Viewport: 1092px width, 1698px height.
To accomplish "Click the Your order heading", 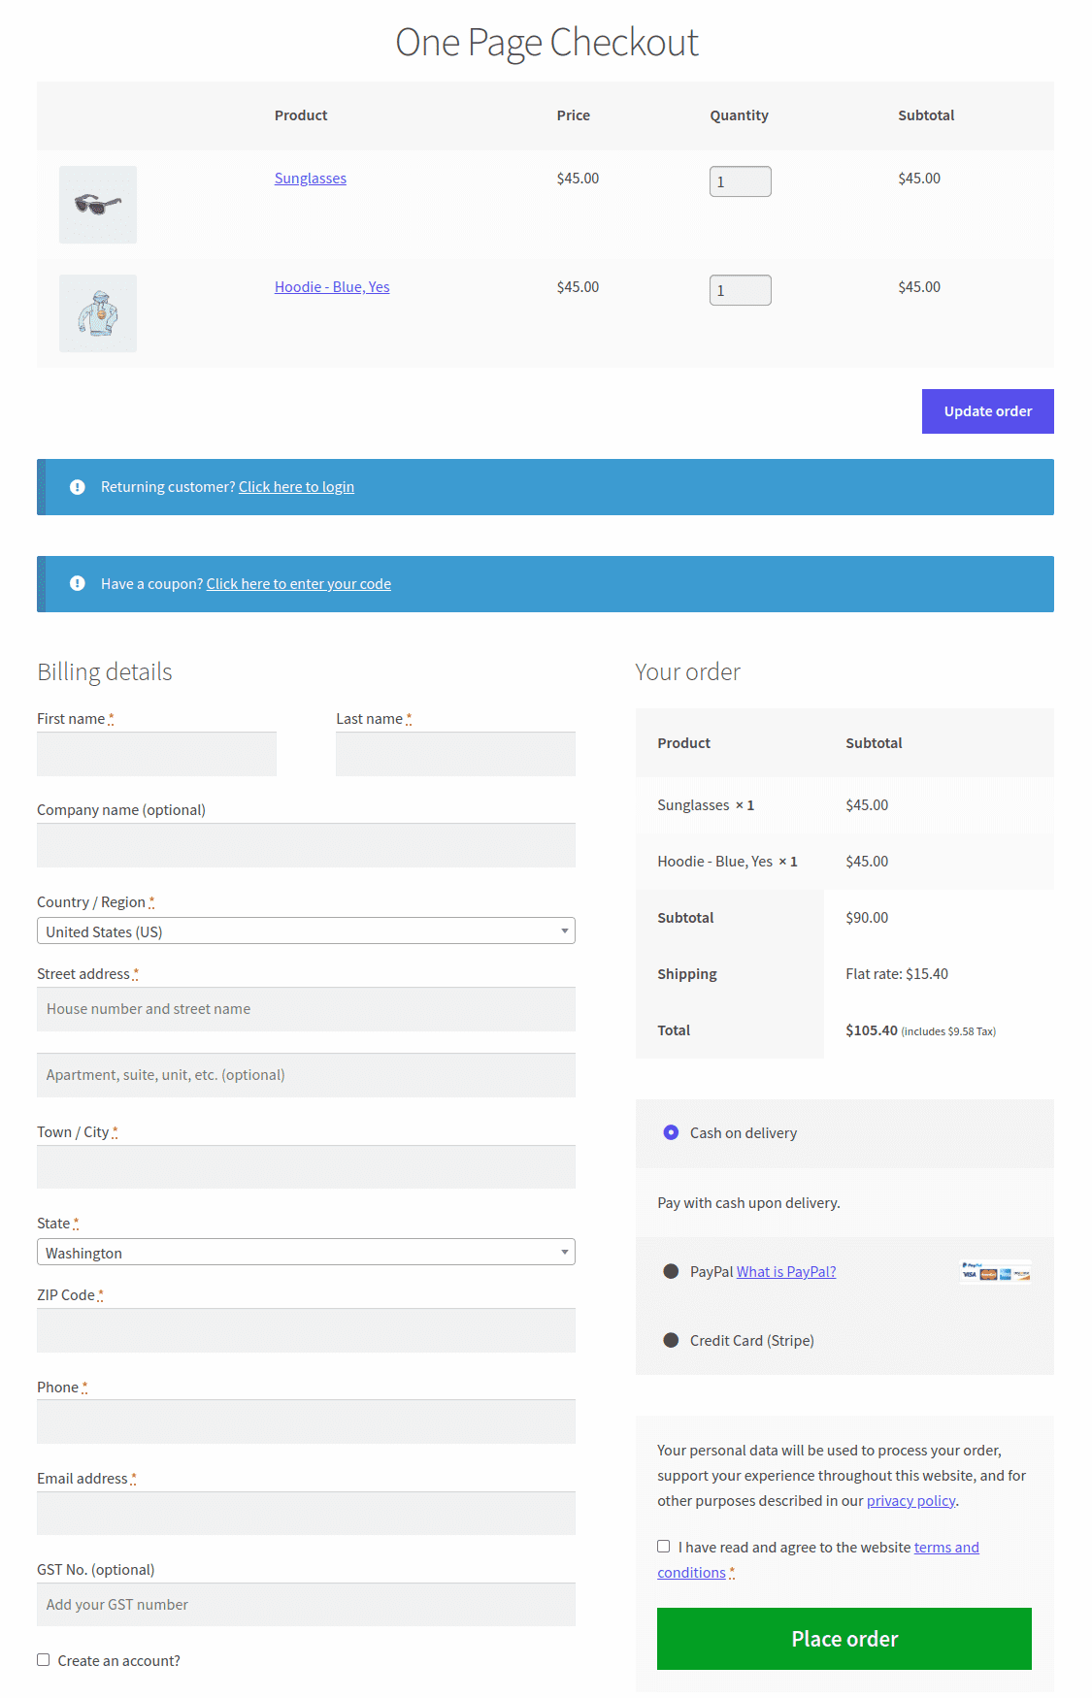I will pyautogui.click(x=688, y=672).
